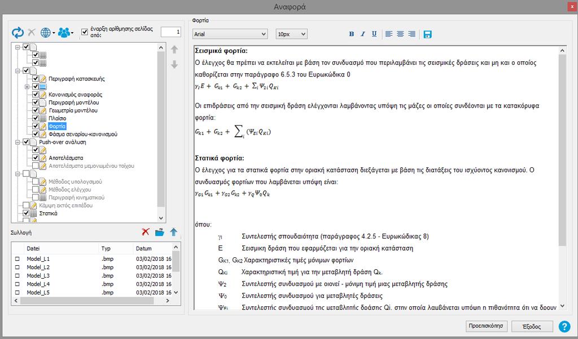Underline the selected text
Screen dimensions: 578x339
374,34
